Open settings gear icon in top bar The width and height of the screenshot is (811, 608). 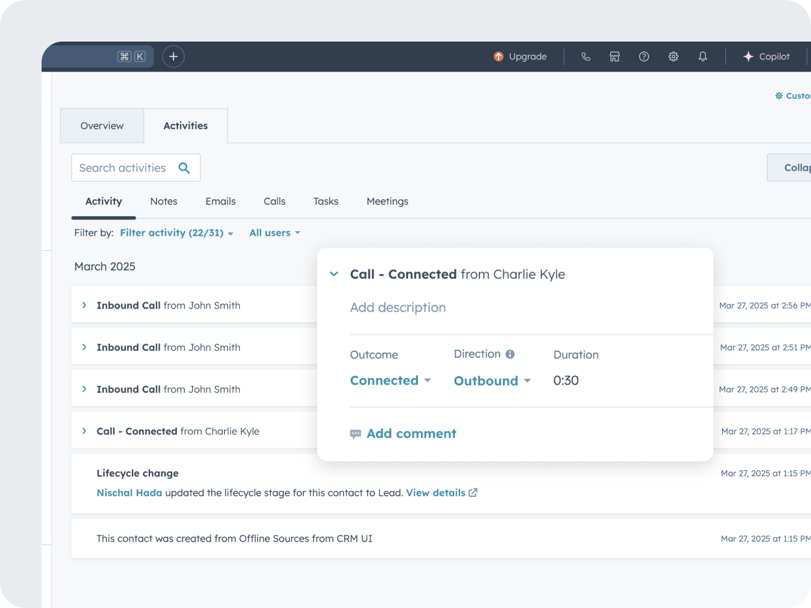pos(673,57)
